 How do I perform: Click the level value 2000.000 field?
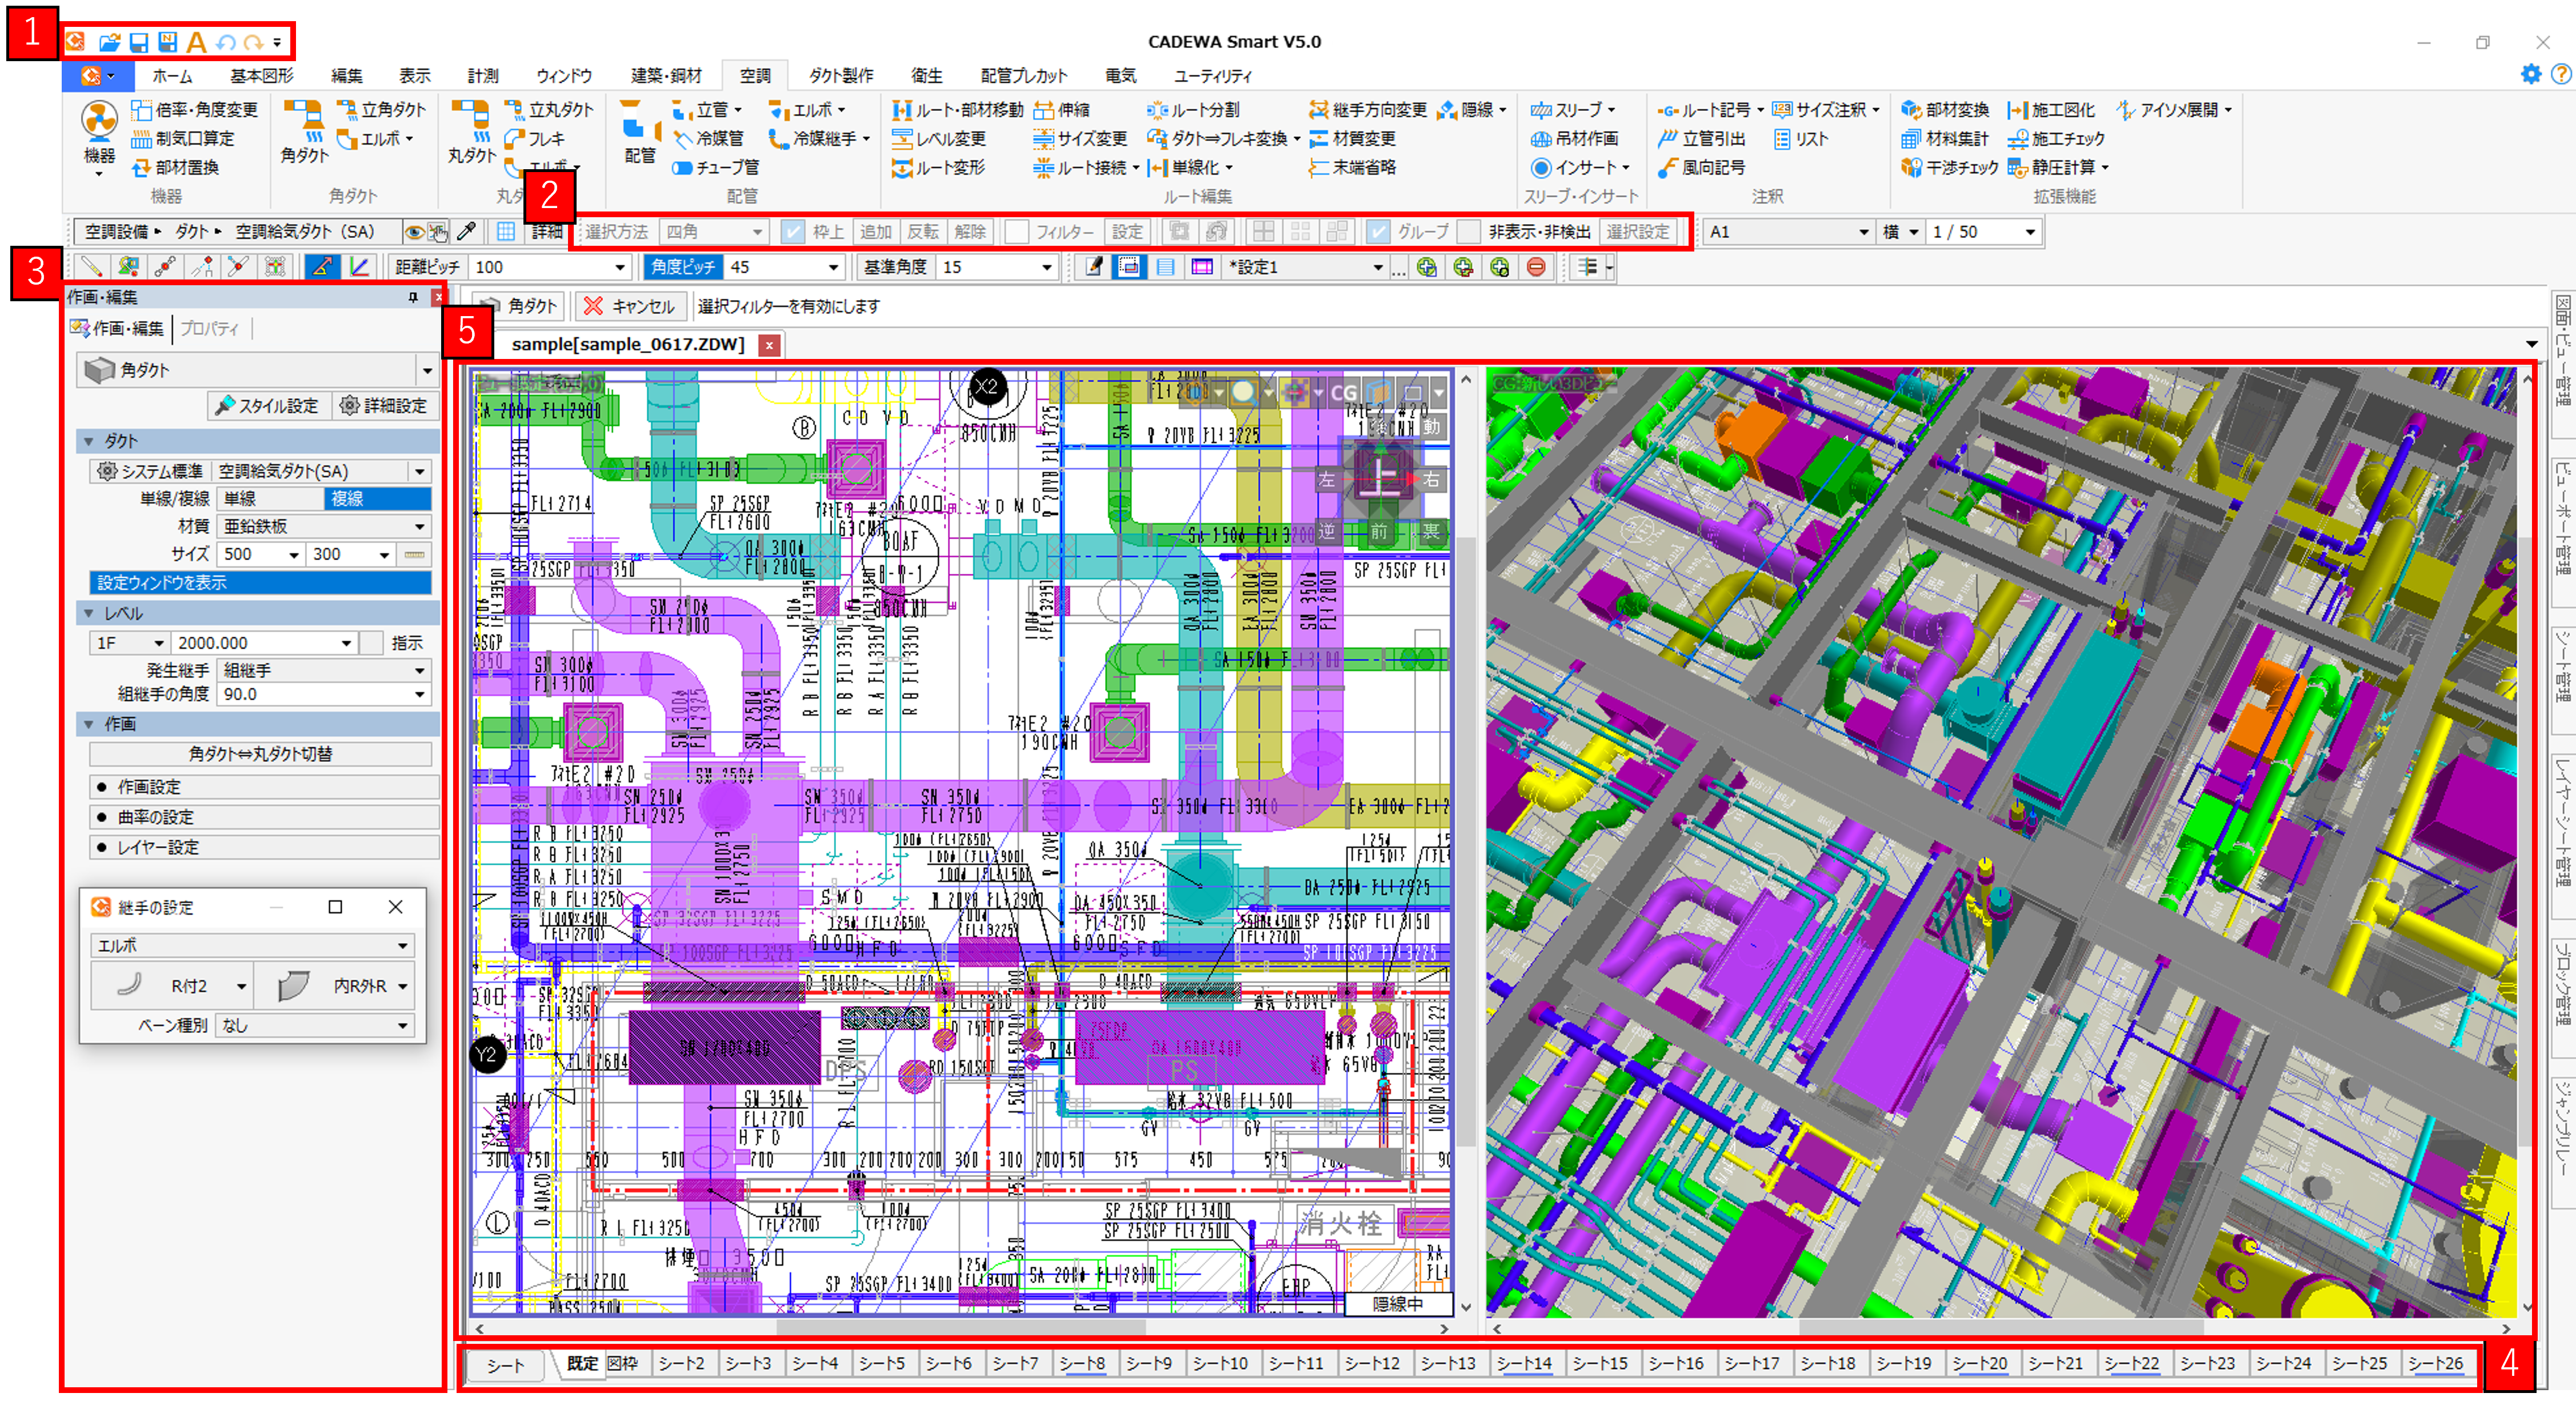tap(264, 643)
